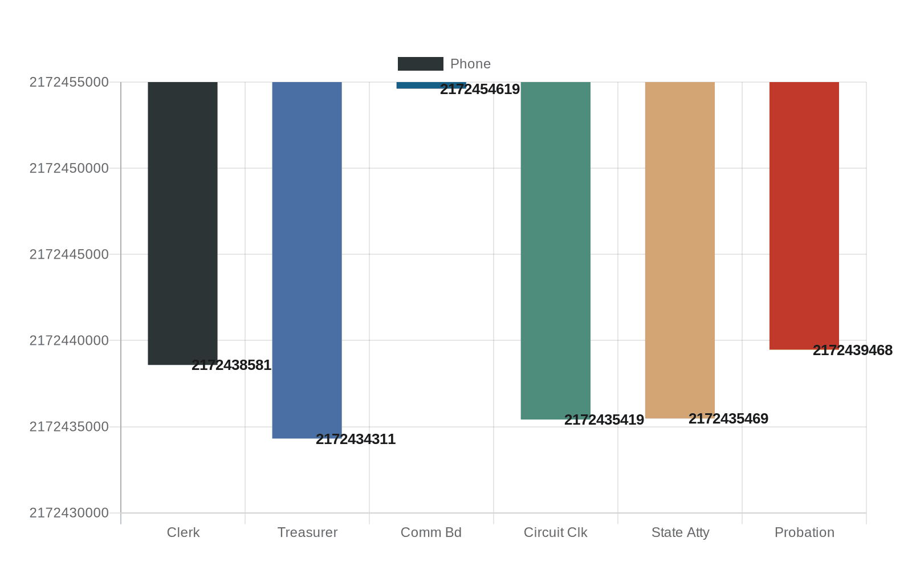Click the Probation axis label
The image size is (912, 570).
point(804,532)
